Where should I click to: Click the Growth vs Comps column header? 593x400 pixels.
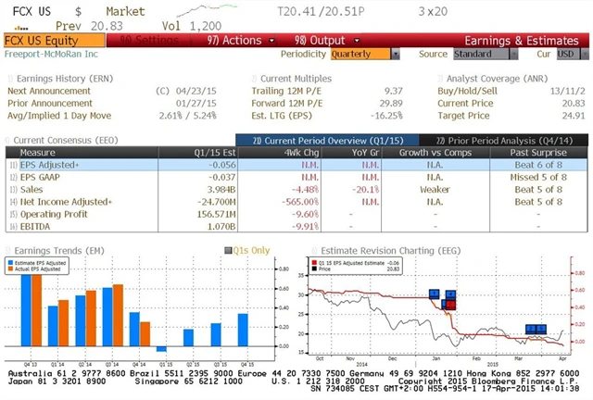(435, 153)
